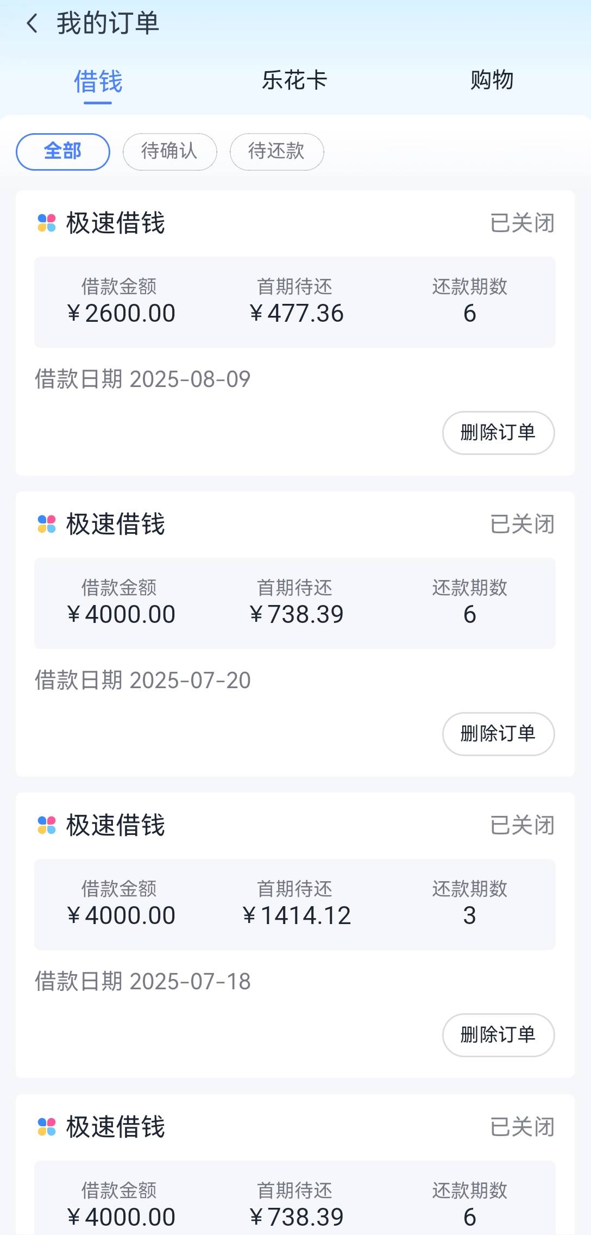Tap the colorful logo of the 2025-07-18 loan
591x1235 pixels.
point(47,825)
